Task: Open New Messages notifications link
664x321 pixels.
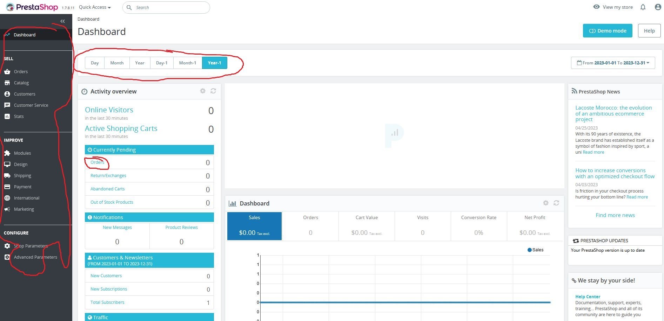Action: click(117, 228)
